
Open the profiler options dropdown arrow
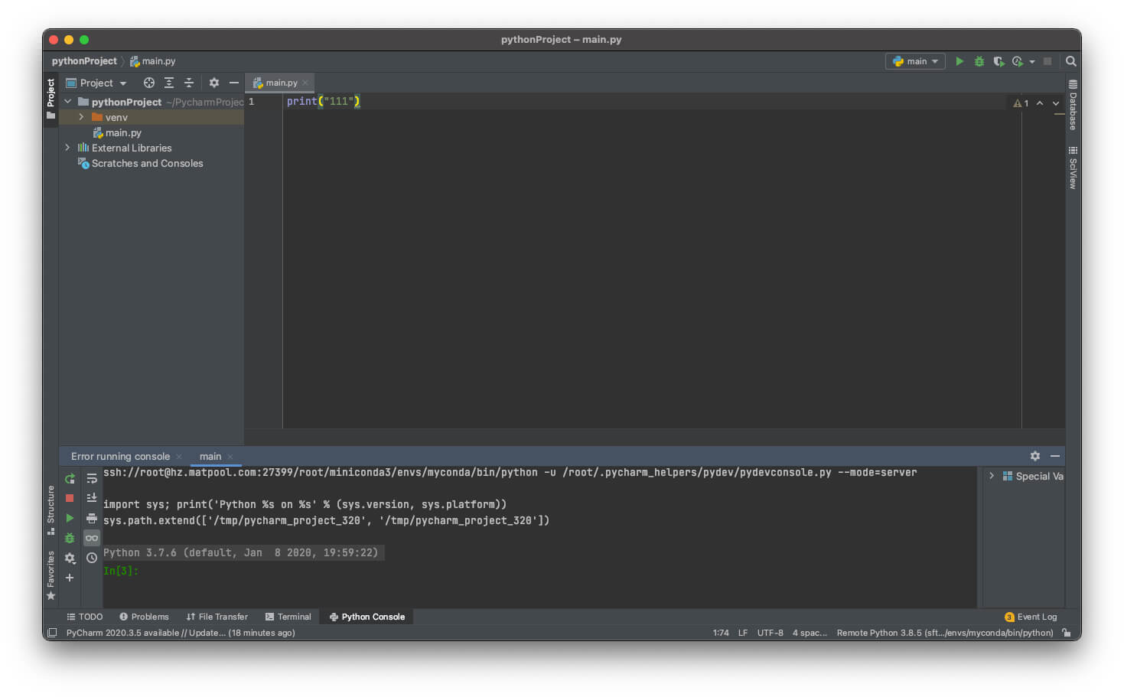point(1032,62)
